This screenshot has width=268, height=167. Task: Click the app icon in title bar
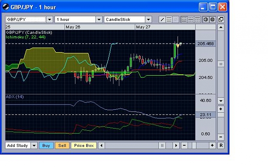point(6,7)
